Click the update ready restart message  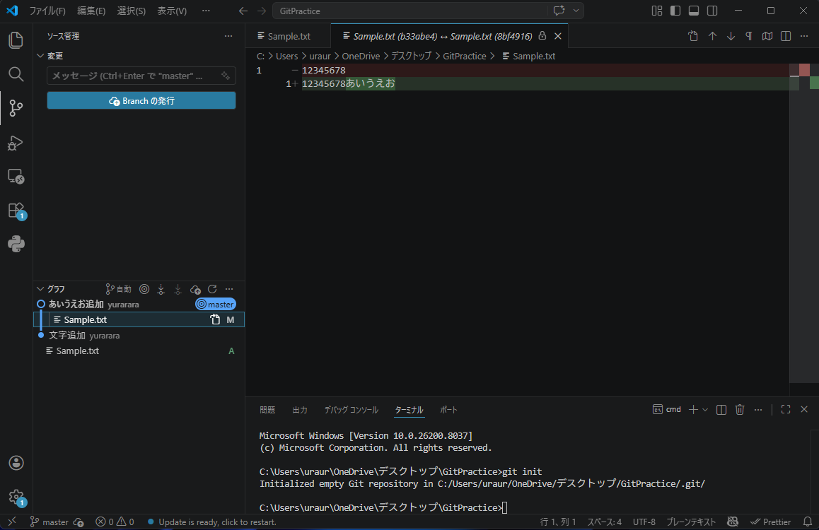click(216, 522)
